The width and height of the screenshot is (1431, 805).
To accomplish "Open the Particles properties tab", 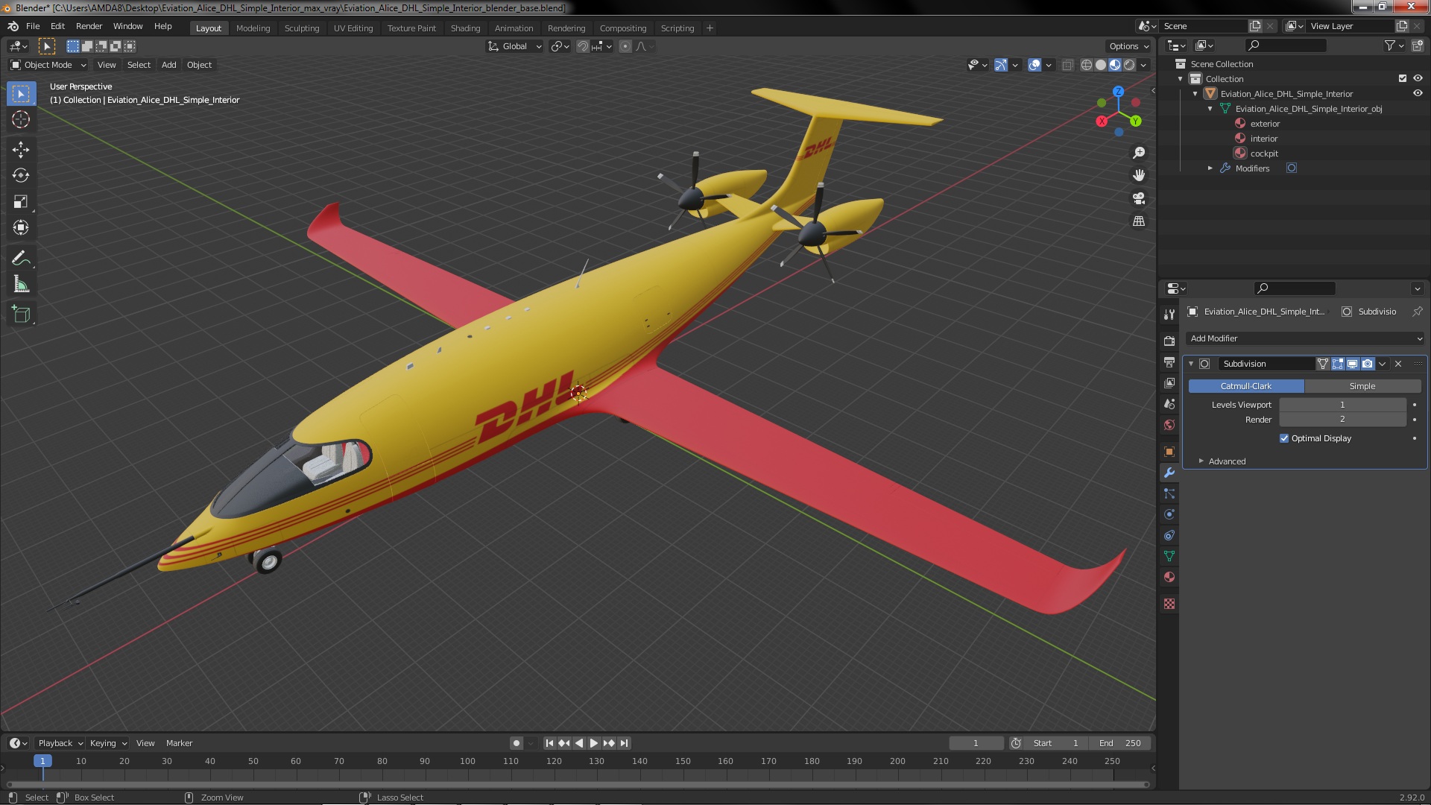I will [1169, 493].
